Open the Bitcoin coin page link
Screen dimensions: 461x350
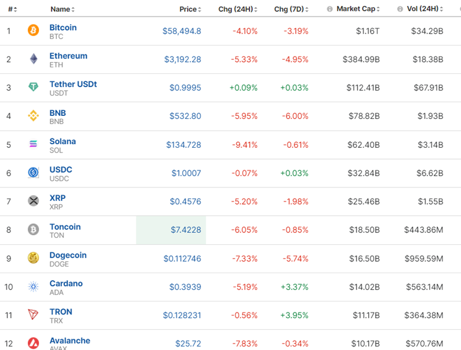coord(63,28)
